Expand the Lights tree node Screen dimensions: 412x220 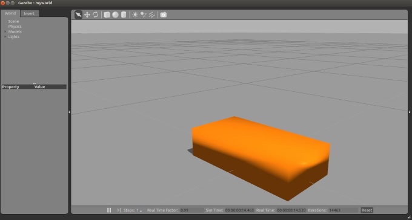click(5, 37)
